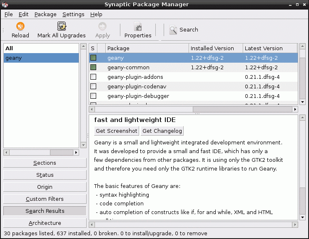Click the left filter list's scroll-left arrow

(x=6, y=152)
